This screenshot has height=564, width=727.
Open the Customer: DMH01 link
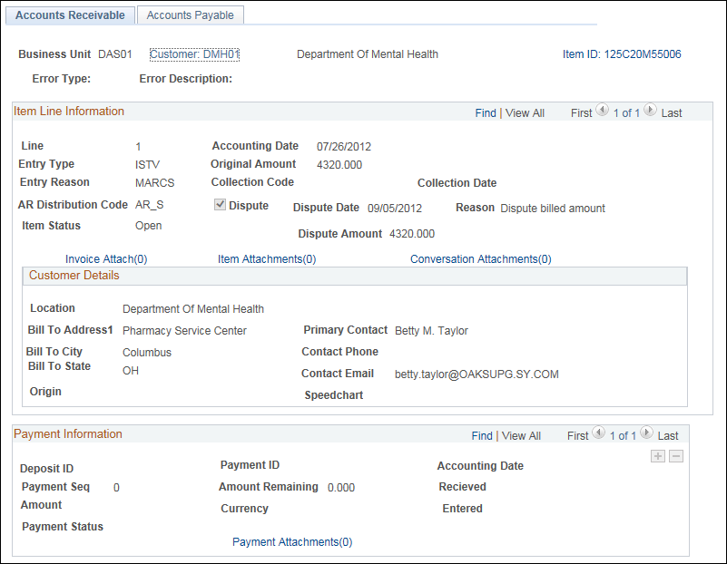194,54
